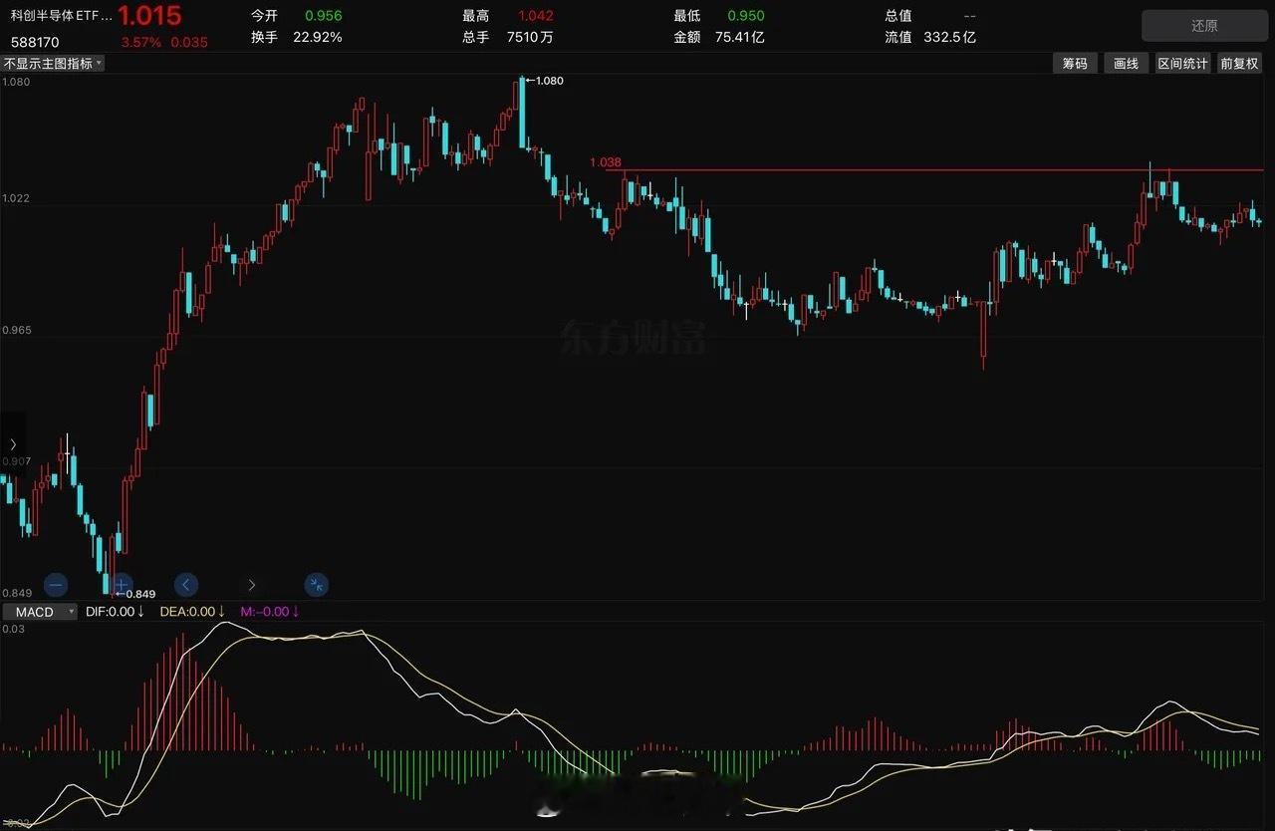This screenshot has width=1275, height=831.
Task: Click the 还原 restore button
Action: (x=1203, y=26)
